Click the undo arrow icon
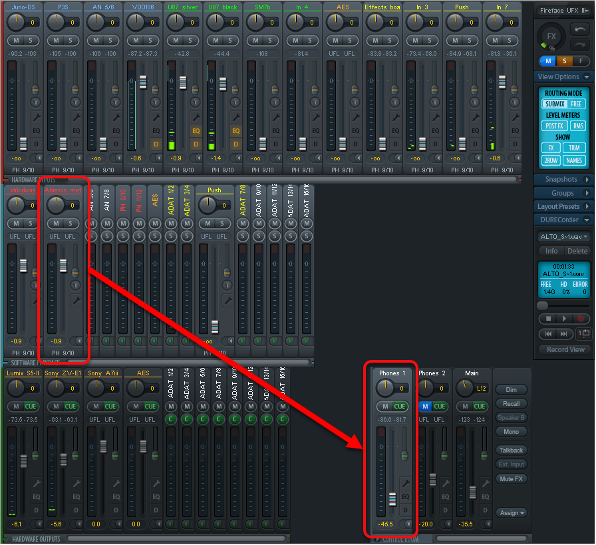 (x=579, y=31)
